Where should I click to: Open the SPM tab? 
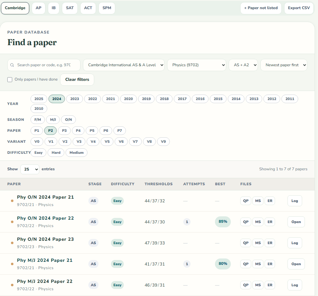(107, 8)
